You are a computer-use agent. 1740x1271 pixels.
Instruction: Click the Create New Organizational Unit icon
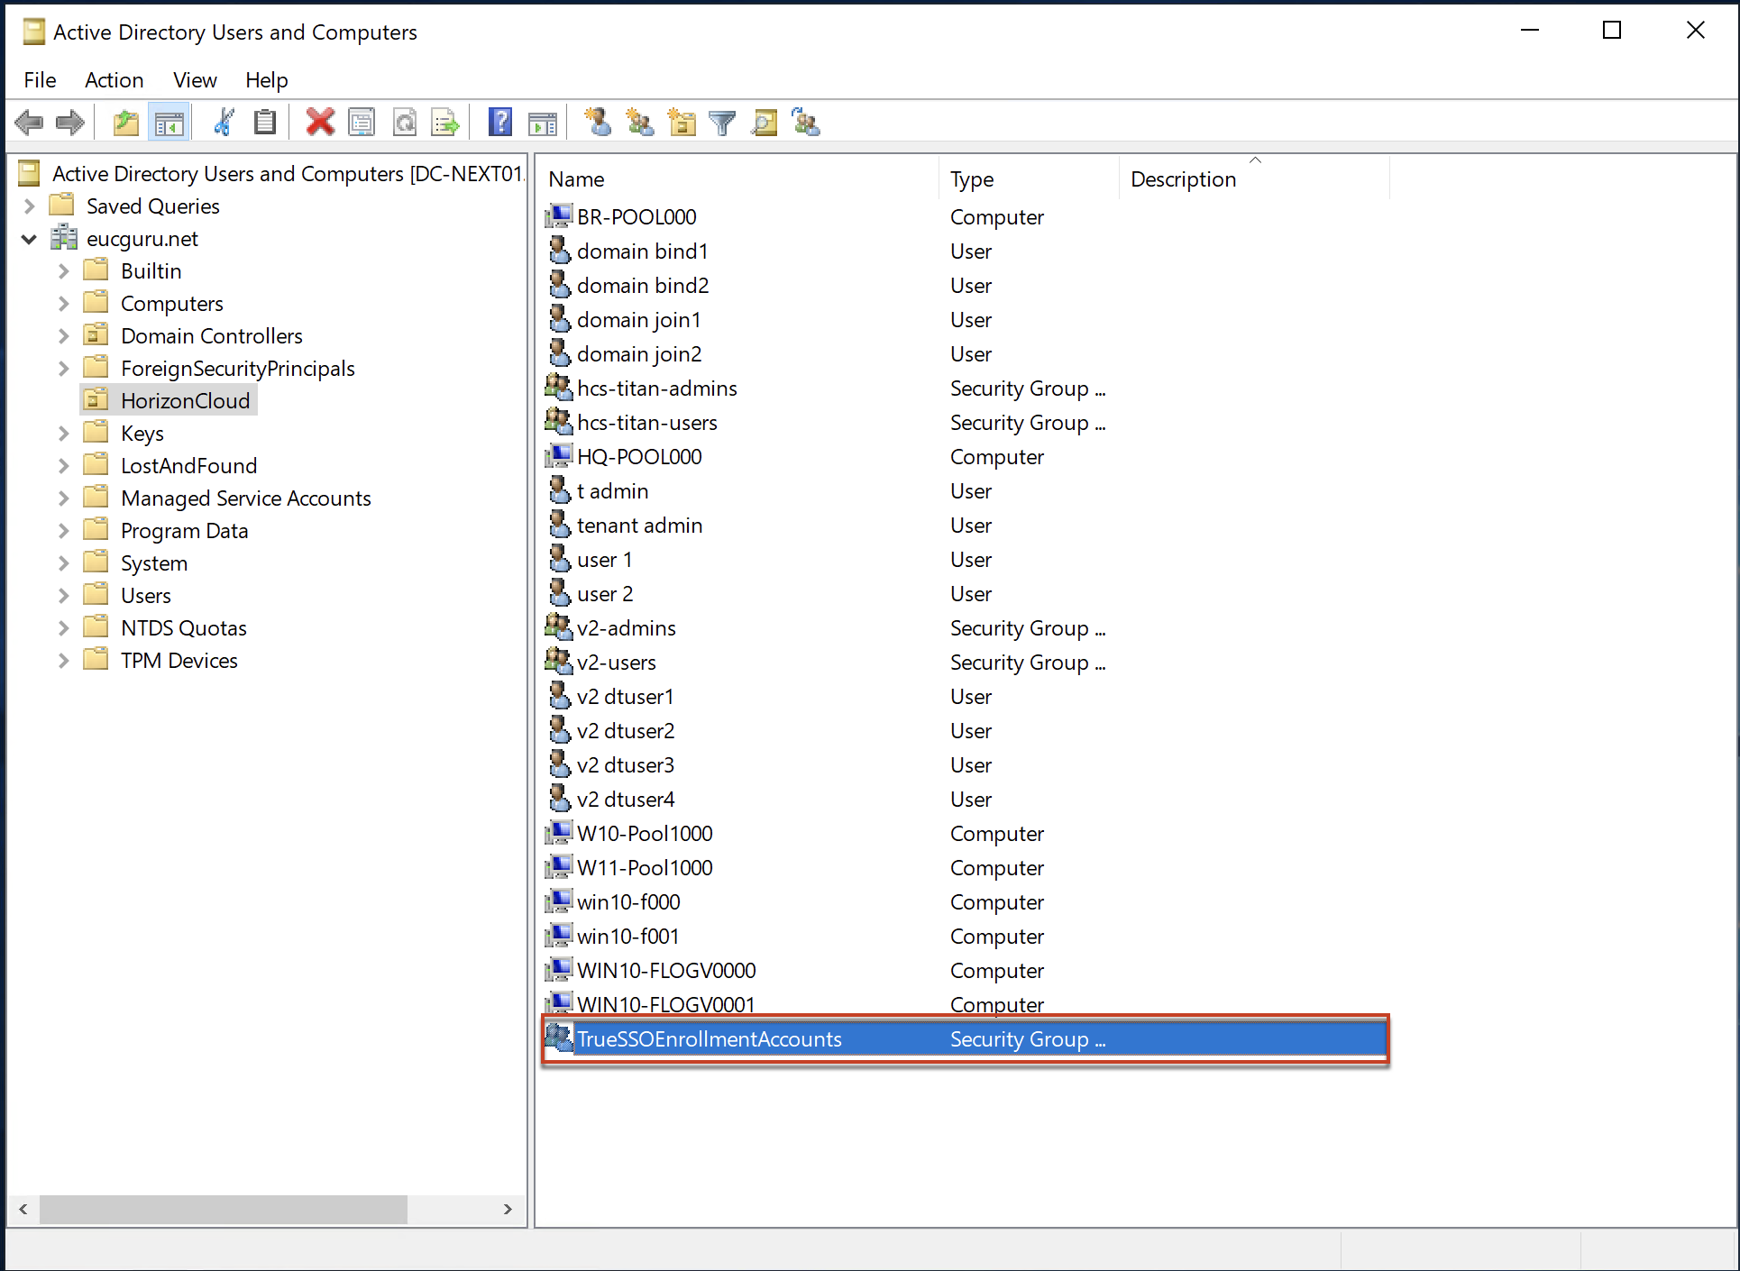tap(682, 122)
